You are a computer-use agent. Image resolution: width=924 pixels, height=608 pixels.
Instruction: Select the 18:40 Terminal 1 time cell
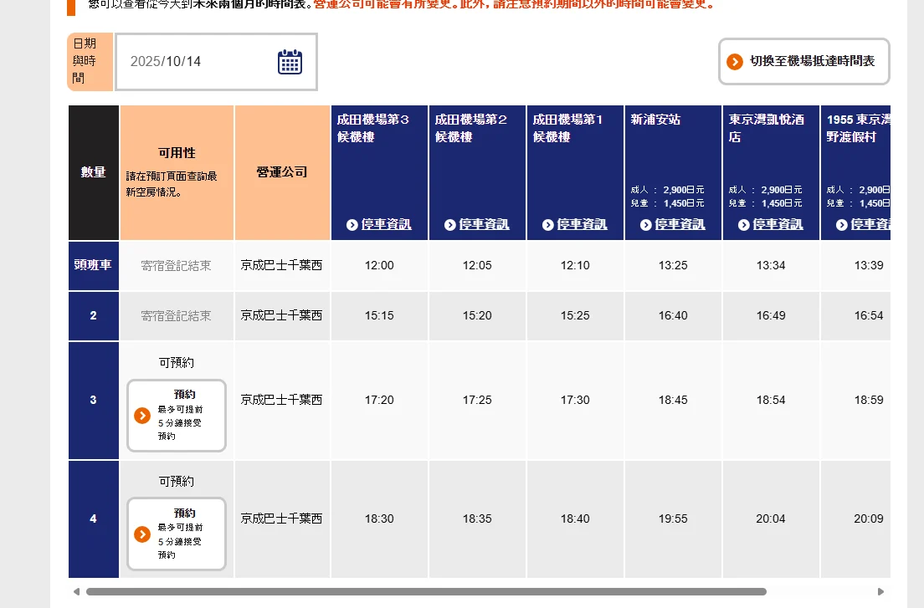[574, 519]
